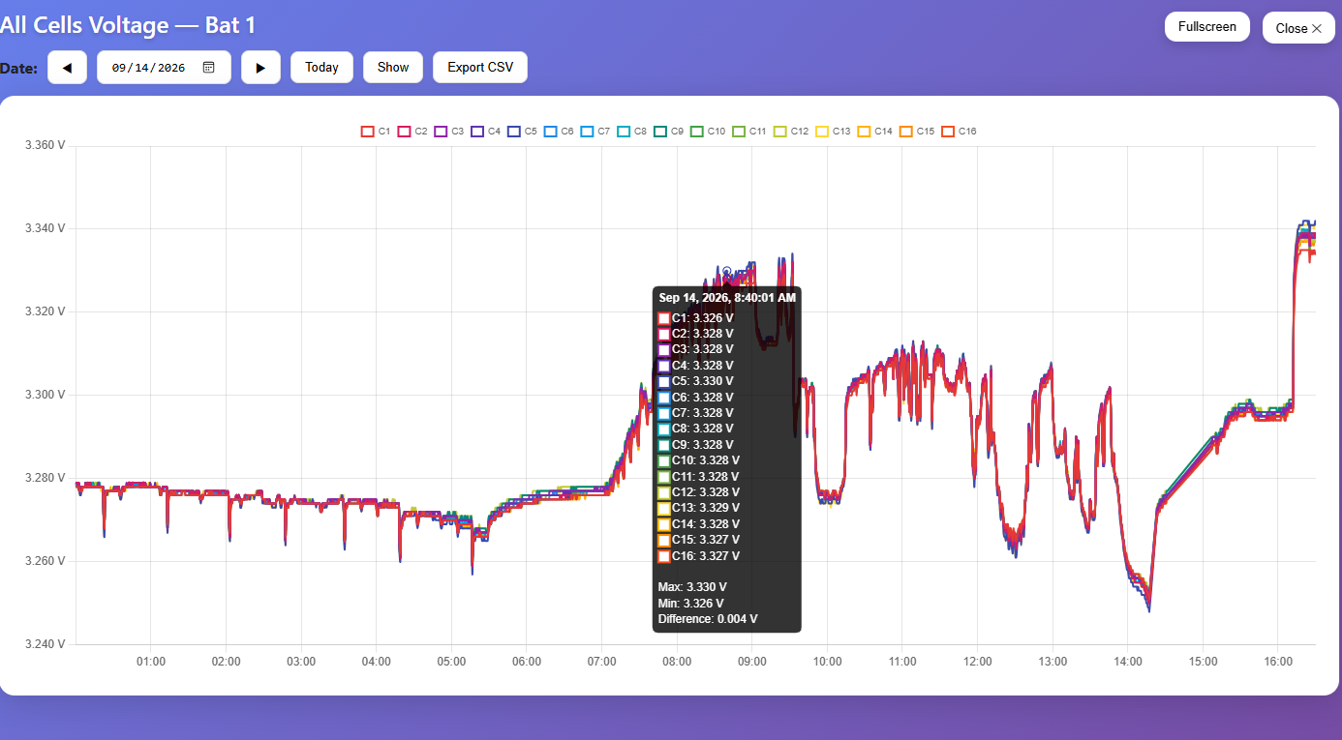The width and height of the screenshot is (1342, 740).
Task: Toggle C4 series in chart legend
Action: pos(486,131)
